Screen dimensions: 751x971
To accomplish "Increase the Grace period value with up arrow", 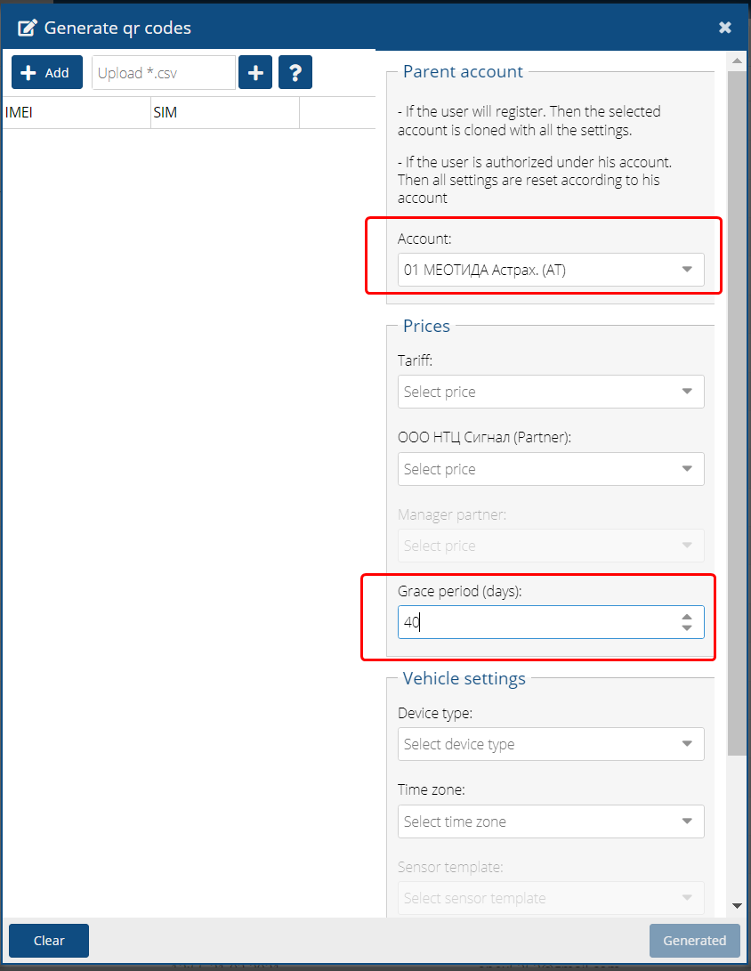I will 686,617.
